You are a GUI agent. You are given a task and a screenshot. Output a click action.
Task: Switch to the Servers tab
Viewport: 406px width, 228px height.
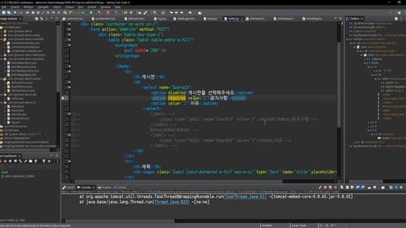pos(120,187)
